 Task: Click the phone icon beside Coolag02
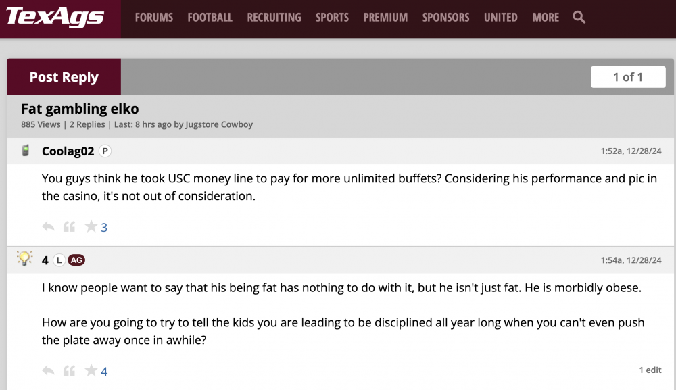coord(26,151)
